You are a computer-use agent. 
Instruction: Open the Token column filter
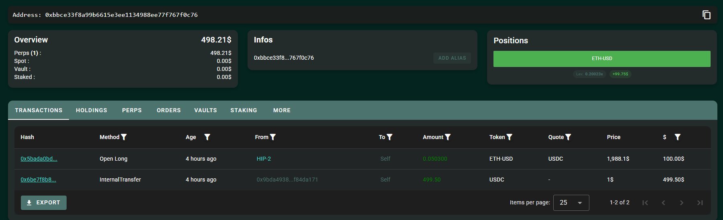510,137
